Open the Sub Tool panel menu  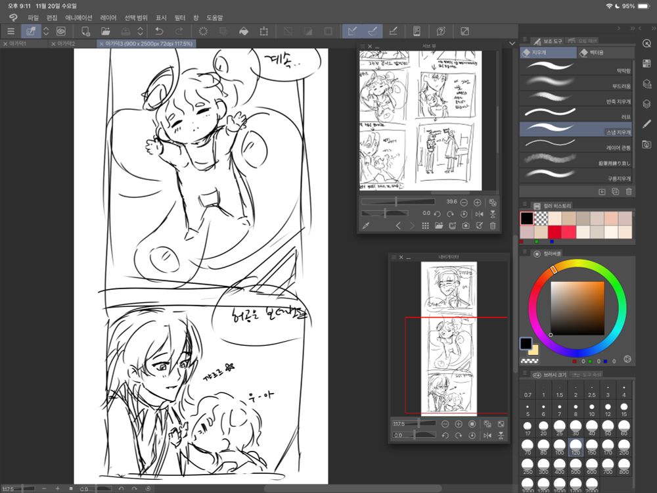(x=524, y=40)
